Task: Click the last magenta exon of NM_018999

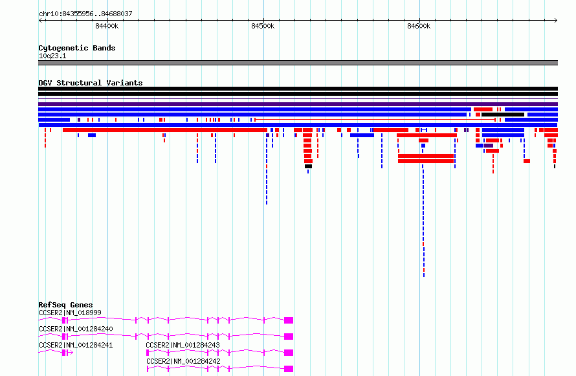Action: [289, 320]
